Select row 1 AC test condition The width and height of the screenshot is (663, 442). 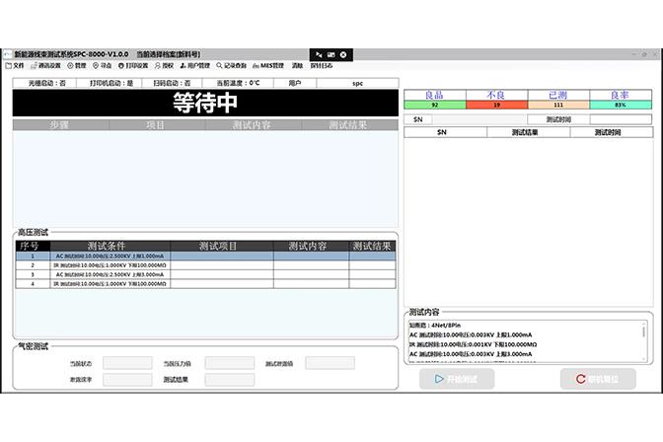click(x=110, y=257)
